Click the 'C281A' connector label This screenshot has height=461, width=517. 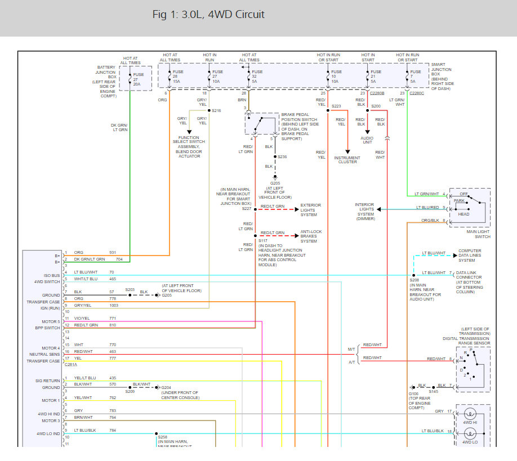point(71,364)
